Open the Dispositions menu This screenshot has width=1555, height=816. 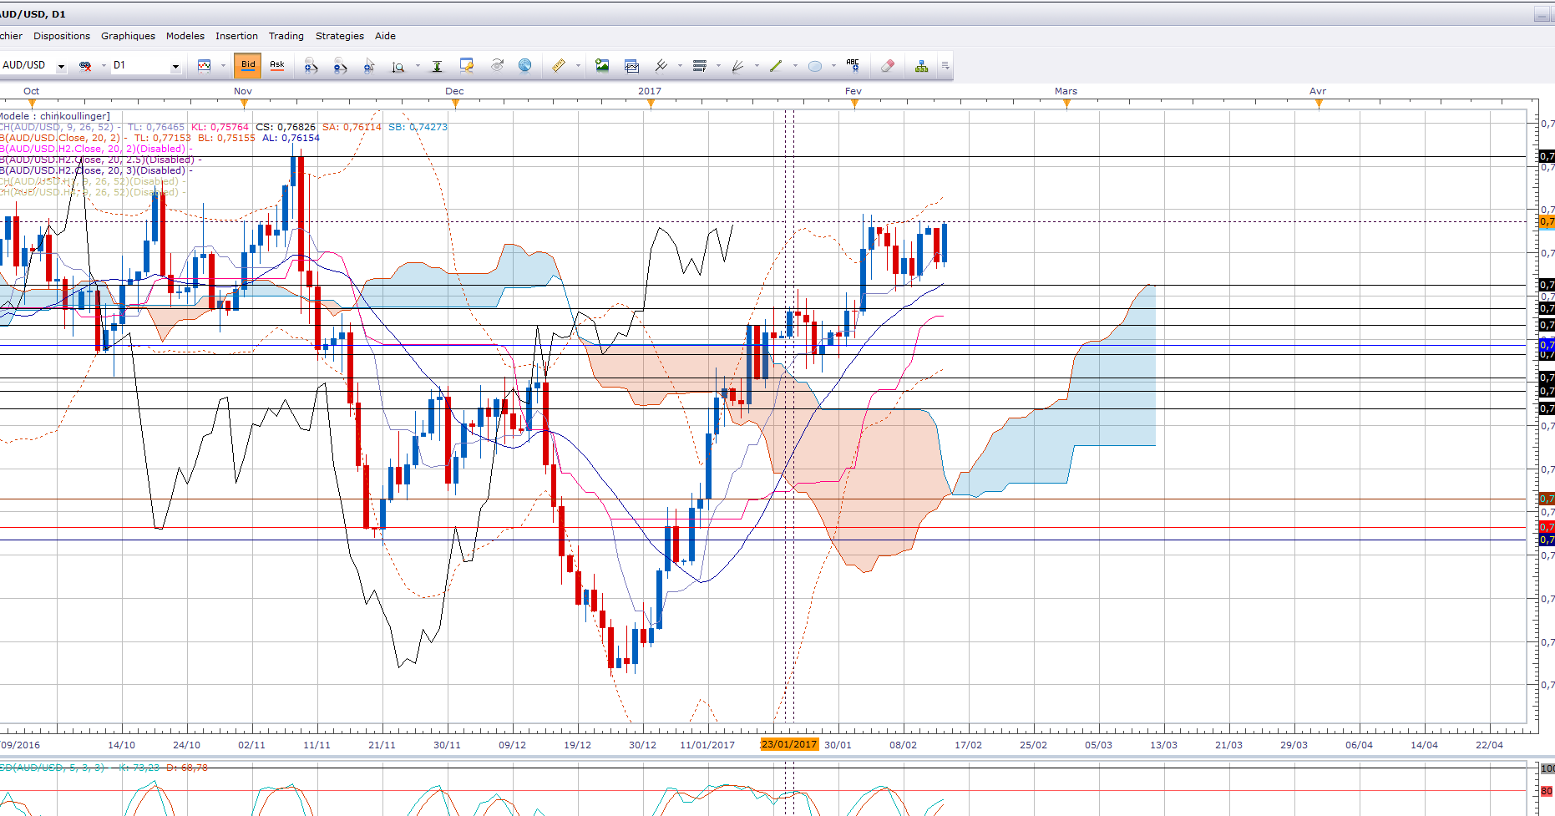[62, 36]
